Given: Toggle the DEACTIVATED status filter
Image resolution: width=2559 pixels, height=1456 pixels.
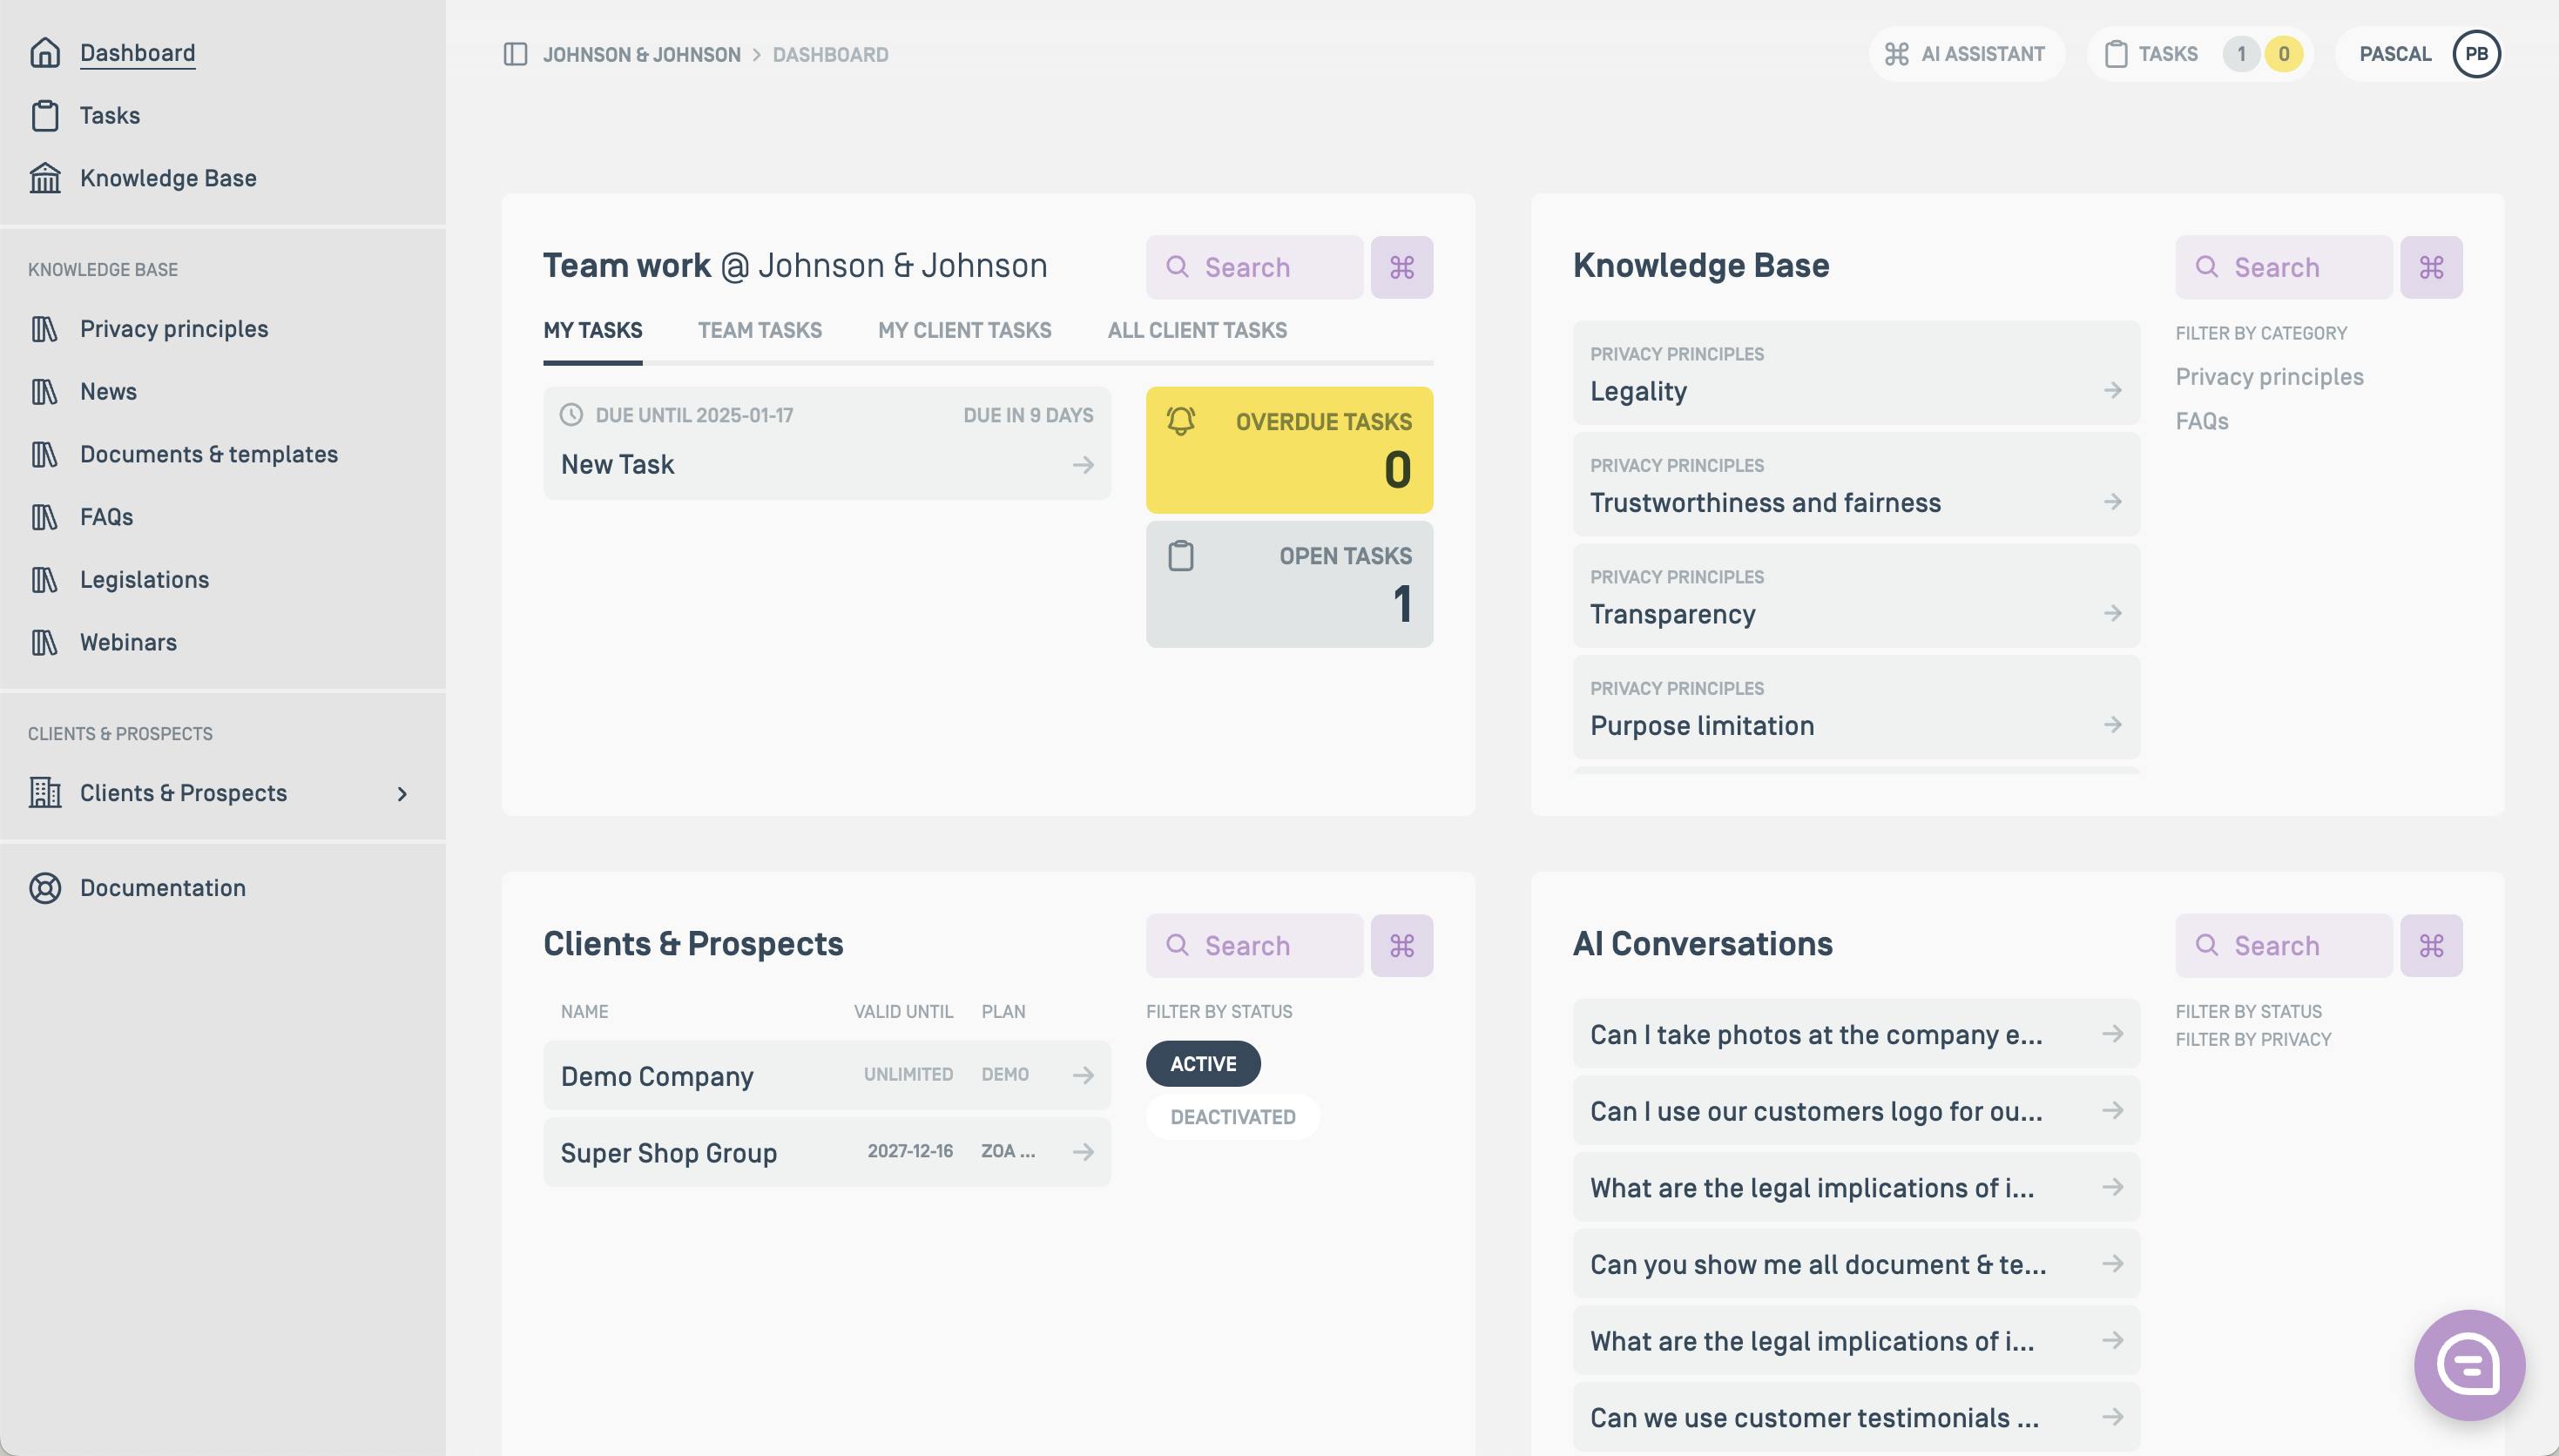Looking at the screenshot, I should tap(1232, 1117).
